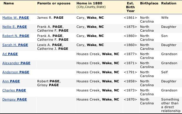Click the Name column header

9,3
